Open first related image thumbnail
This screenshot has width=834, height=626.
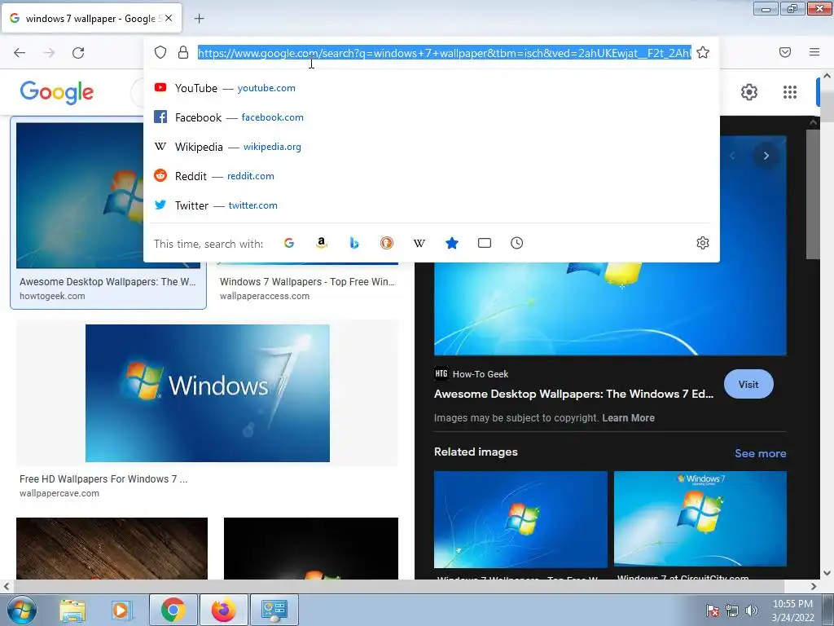[x=520, y=519]
